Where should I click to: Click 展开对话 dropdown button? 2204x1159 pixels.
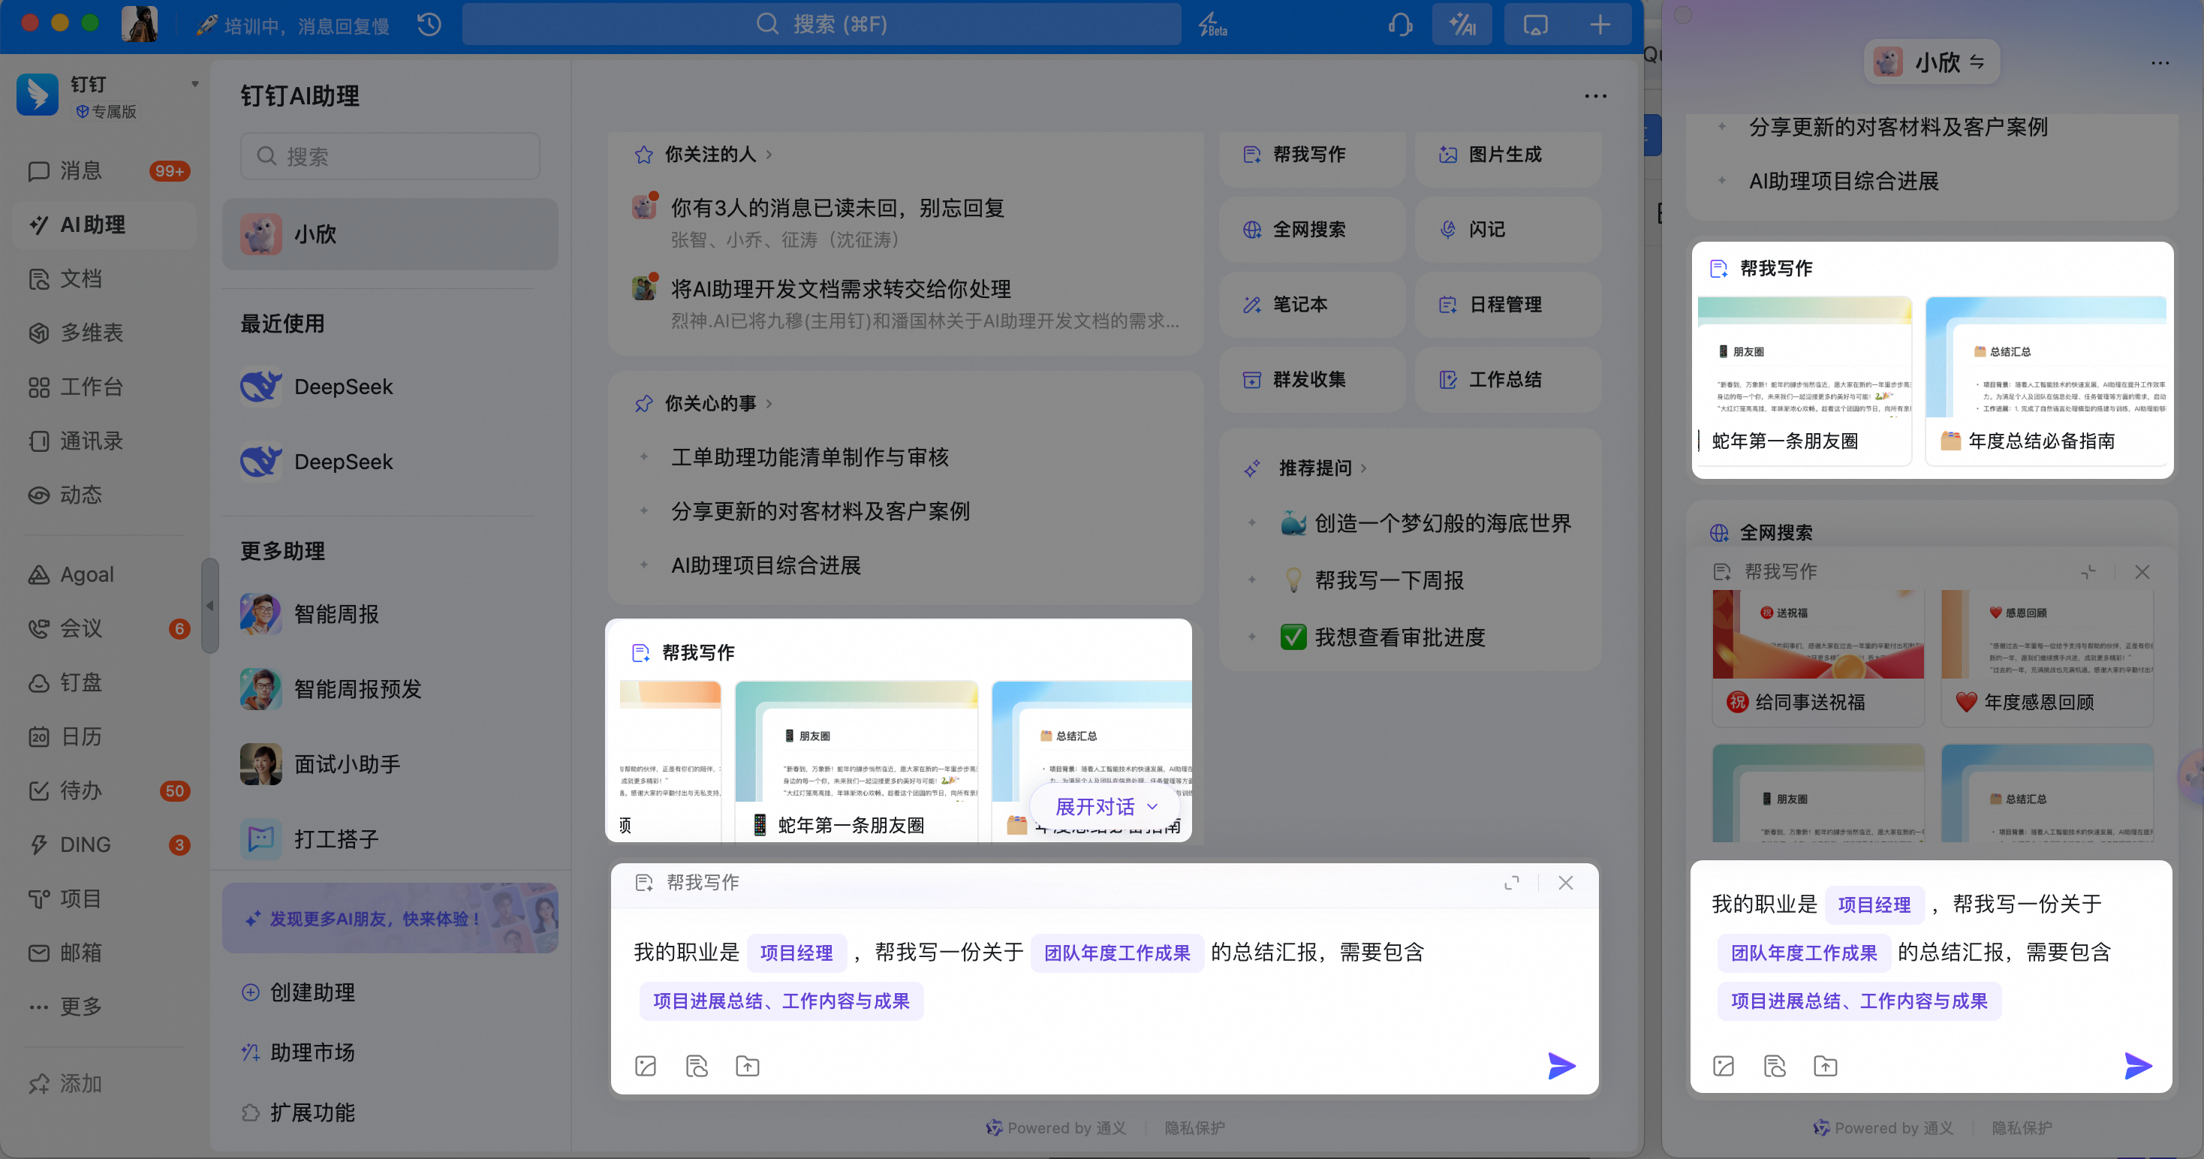[1106, 807]
